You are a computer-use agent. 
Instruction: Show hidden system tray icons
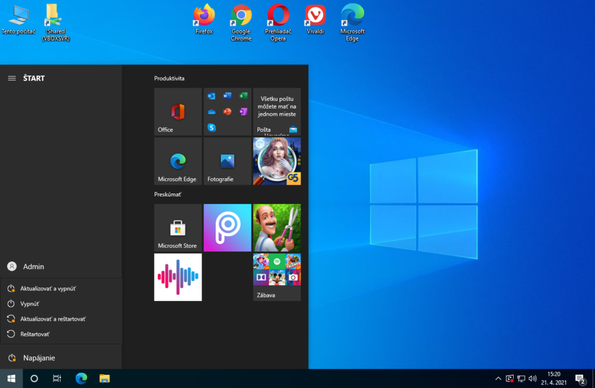coord(498,379)
